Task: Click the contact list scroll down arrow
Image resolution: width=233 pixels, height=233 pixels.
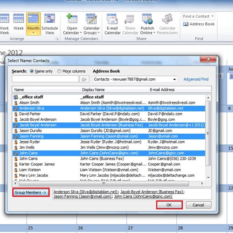Action: (208, 178)
